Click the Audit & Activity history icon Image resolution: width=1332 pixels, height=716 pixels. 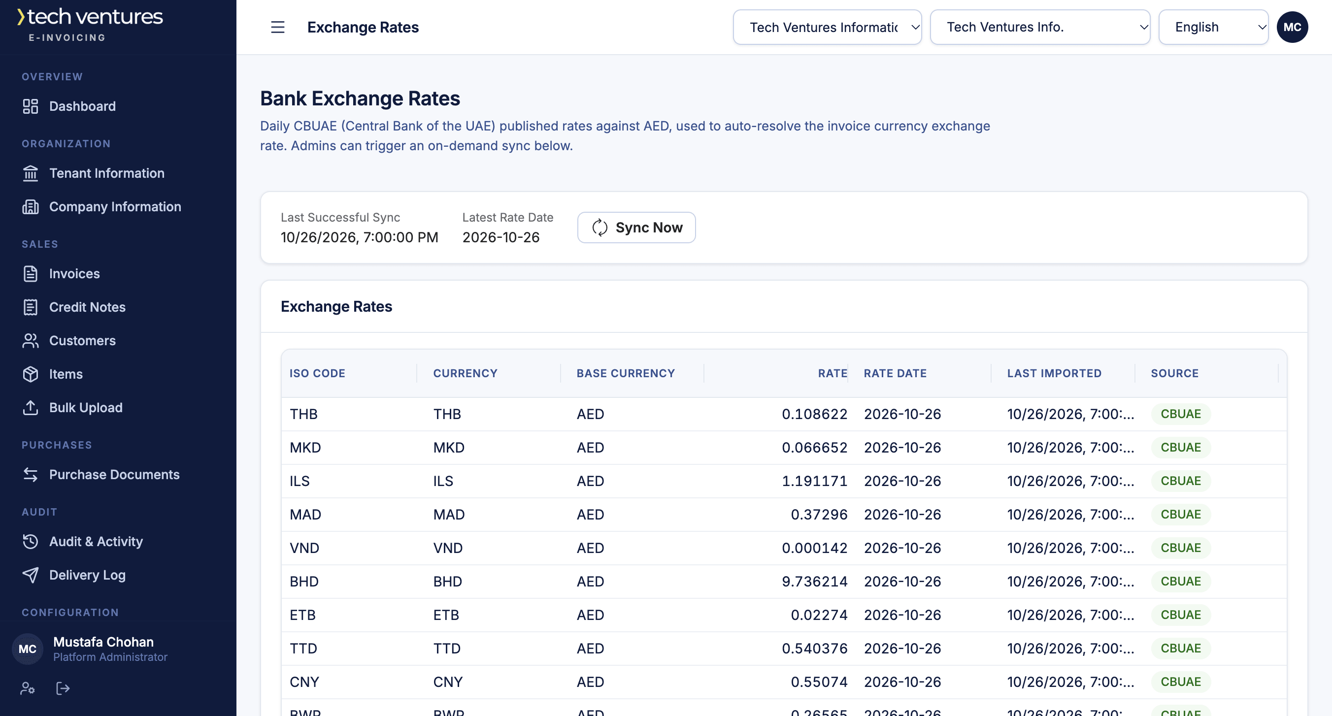(31, 541)
